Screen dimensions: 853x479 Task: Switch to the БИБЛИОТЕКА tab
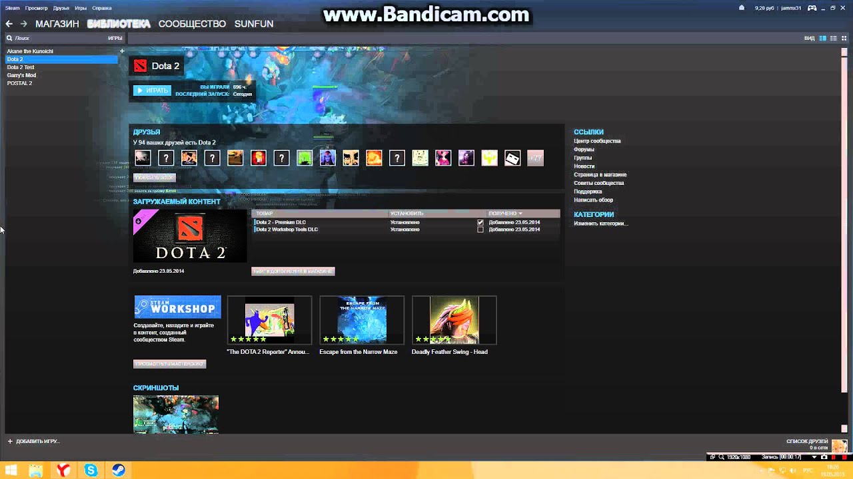pyautogui.click(x=119, y=24)
